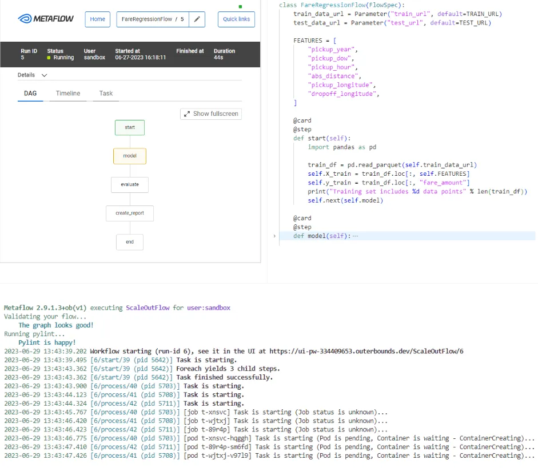The height and width of the screenshot is (468, 538).
Task: Select the end node in the DAG
Action: click(129, 241)
